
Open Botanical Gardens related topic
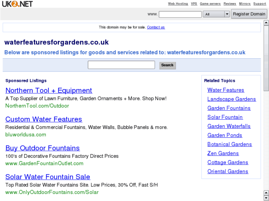click(x=230, y=144)
